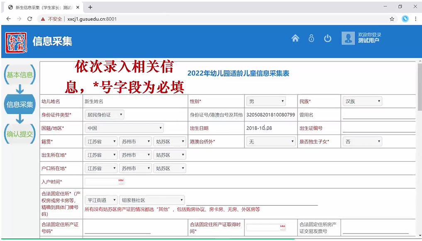The height and width of the screenshot is (241, 422).
Task: Open calendar icon for 合法固定住所产证取得时间
Action: click(283, 227)
